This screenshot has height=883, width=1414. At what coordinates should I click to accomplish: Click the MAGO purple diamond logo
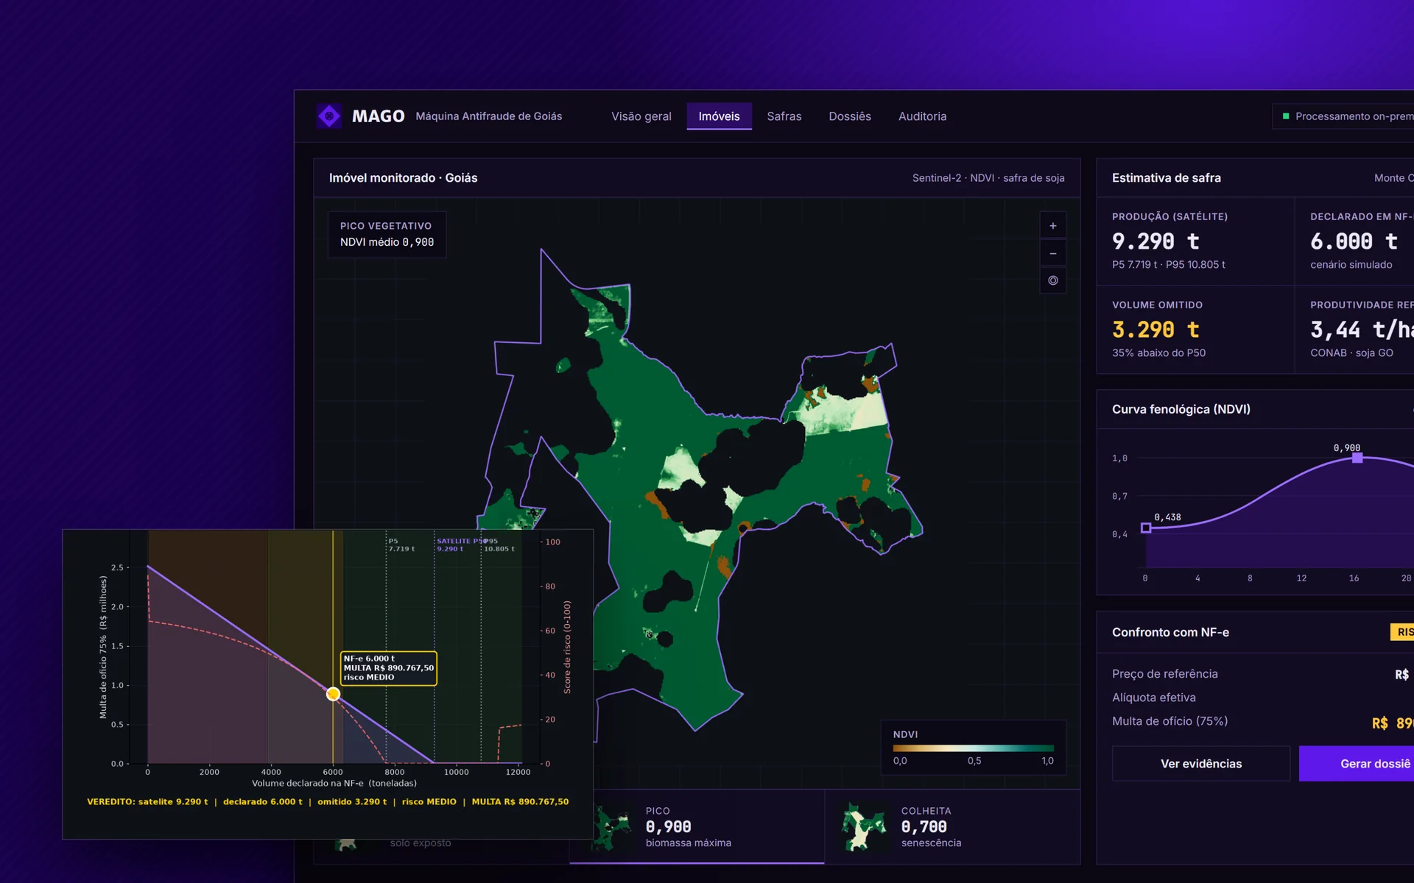point(329,116)
